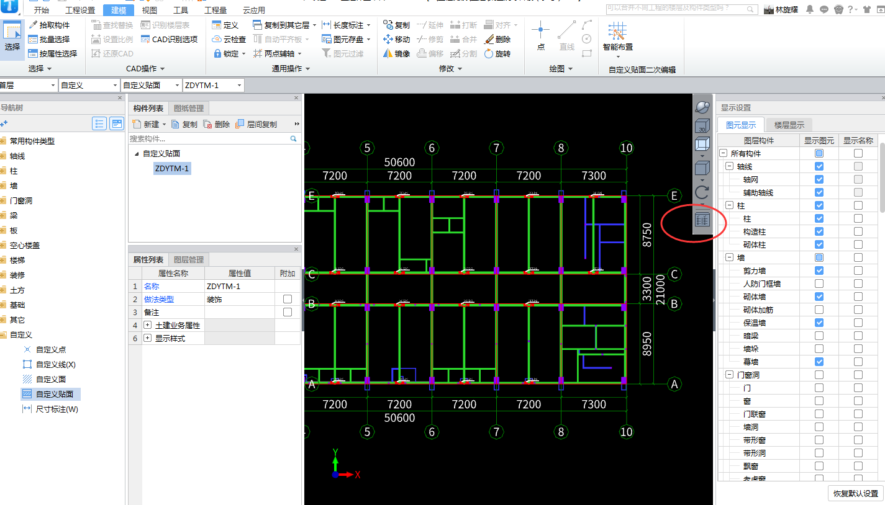Click 删除 in component list toolbar

pyautogui.click(x=217, y=124)
